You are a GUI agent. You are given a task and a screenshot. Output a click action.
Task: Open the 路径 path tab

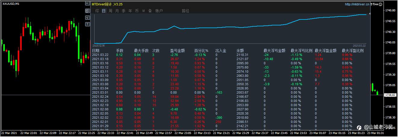186,11
